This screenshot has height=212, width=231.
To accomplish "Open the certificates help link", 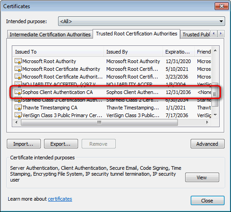I will [60, 199].
